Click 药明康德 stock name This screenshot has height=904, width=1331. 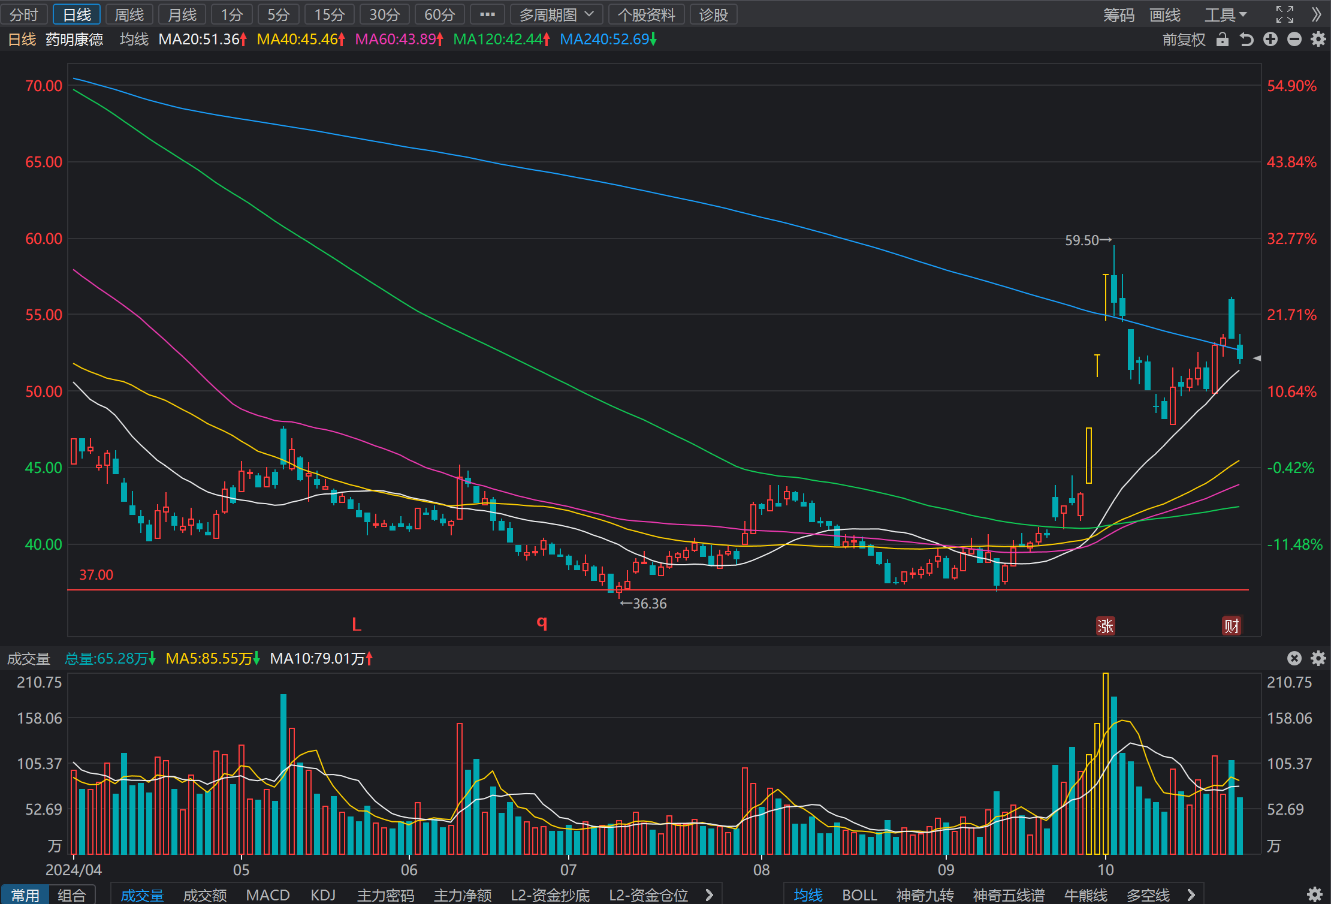click(74, 40)
